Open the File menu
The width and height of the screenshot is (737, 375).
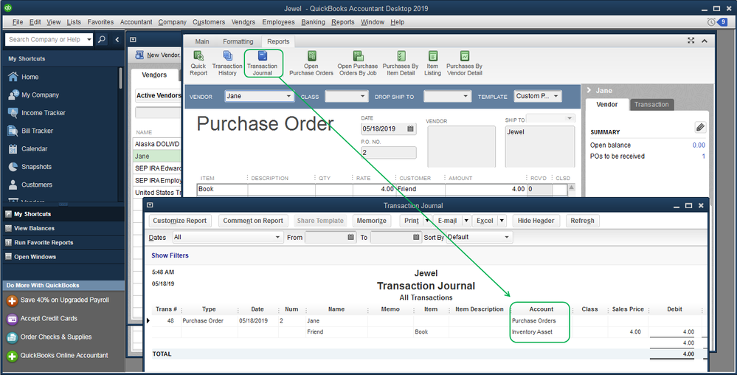pyautogui.click(x=18, y=22)
